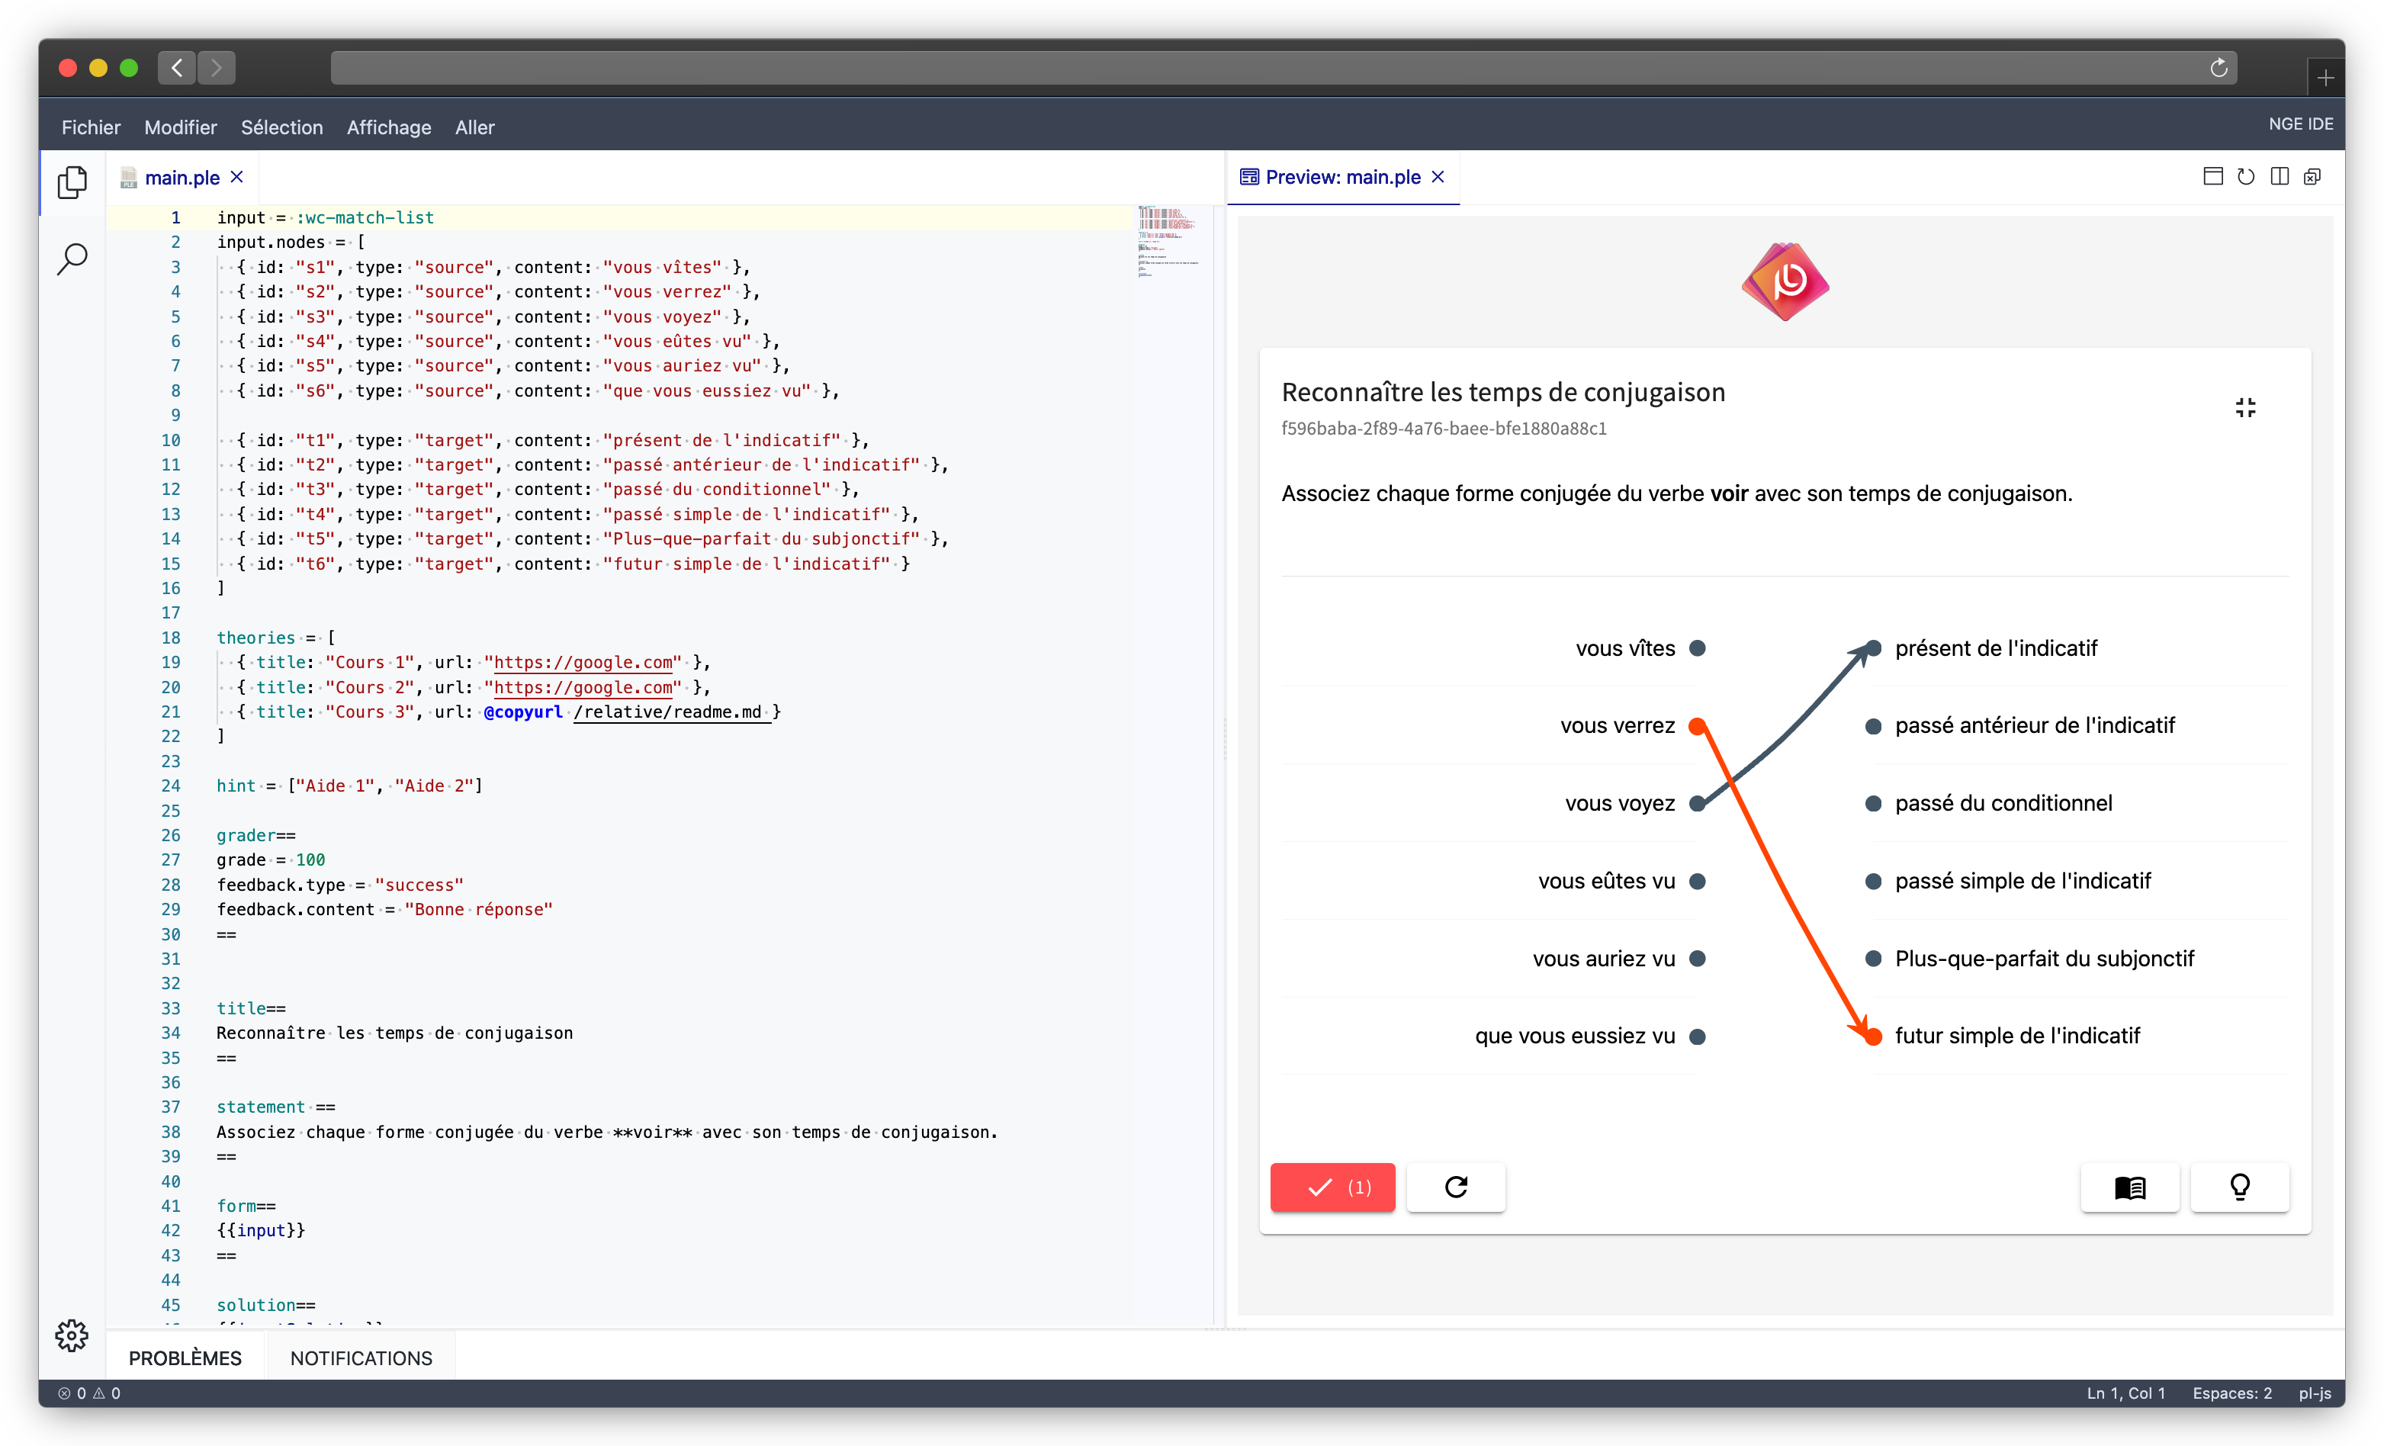Switch to the NOTIFICATIONS tab
Image resolution: width=2384 pixels, height=1446 pixels.
361,1358
